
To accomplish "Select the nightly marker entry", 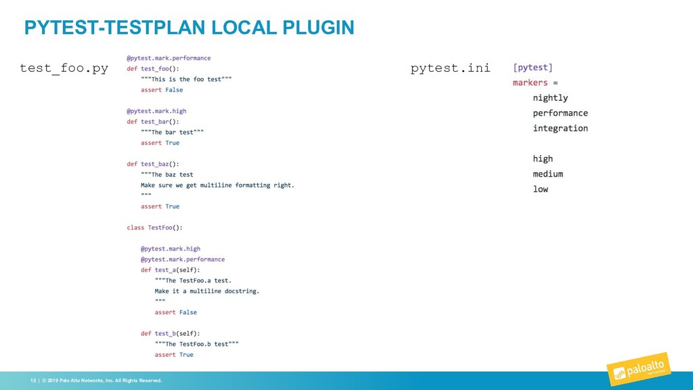I will 550,98.
